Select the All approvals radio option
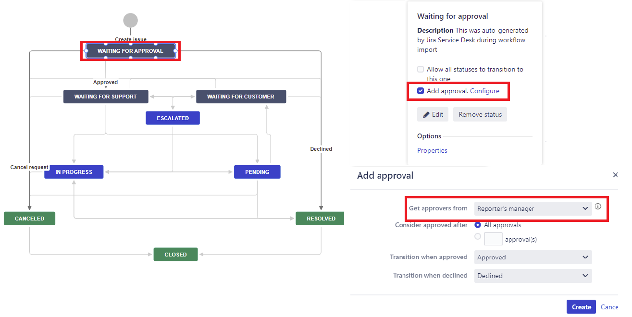Image resolution: width=632 pixels, height=317 pixels. (x=478, y=225)
